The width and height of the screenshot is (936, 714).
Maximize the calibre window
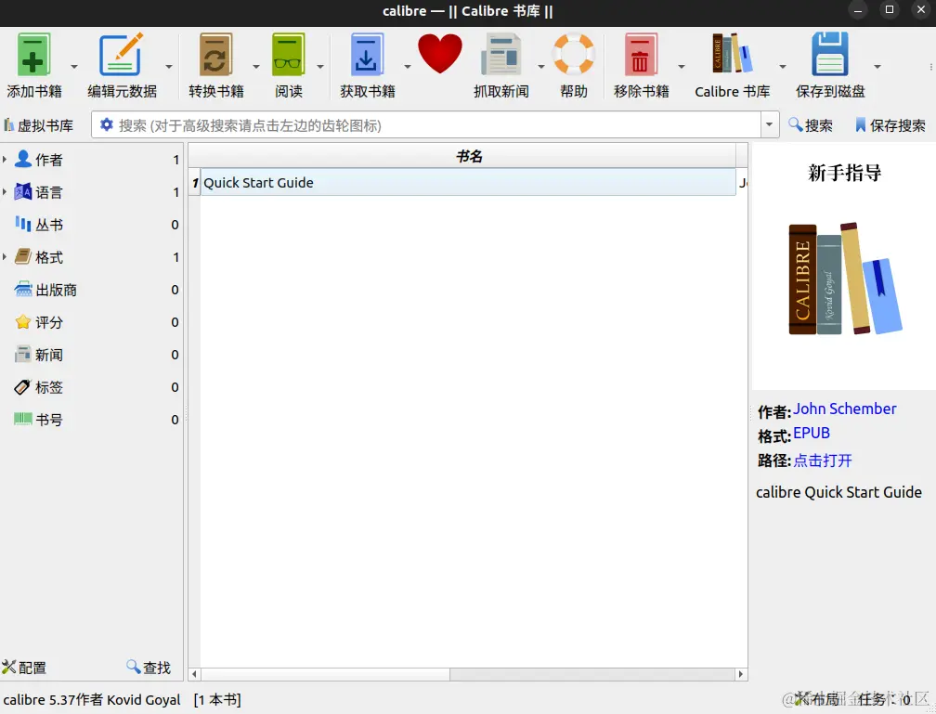(889, 10)
